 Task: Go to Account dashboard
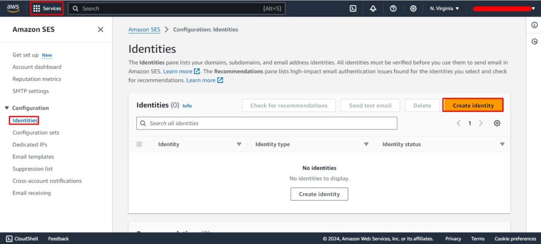37,67
